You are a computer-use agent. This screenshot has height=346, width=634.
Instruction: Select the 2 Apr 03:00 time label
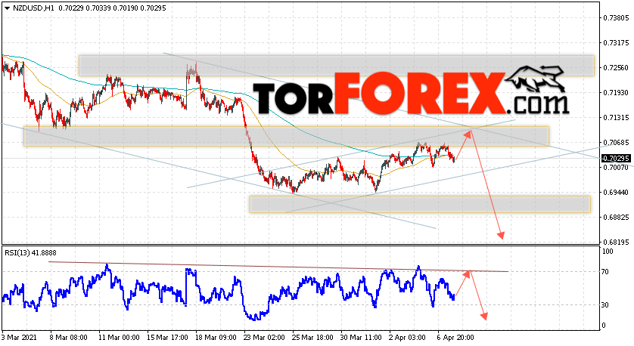pos(407,338)
